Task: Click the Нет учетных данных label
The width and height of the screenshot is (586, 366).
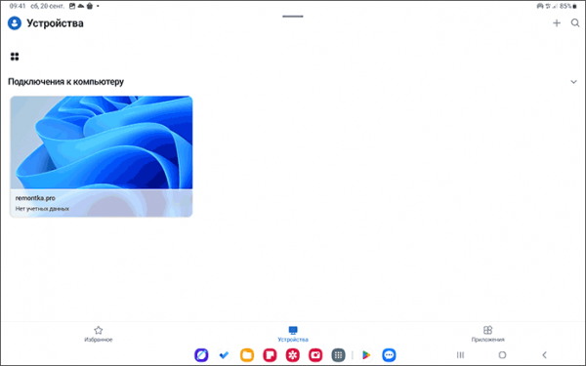Action: (42, 209)
